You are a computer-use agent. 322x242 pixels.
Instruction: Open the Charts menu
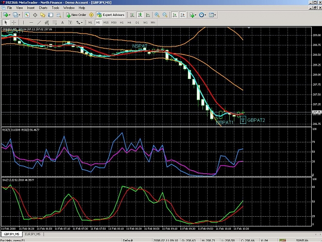point(43,8)
